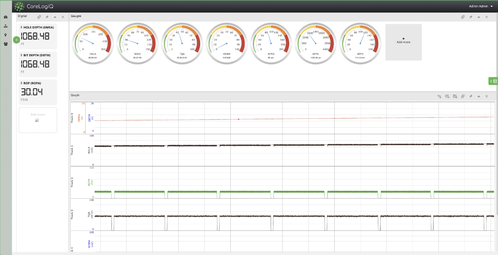Open the users group sidebar icon
498x255 pixels.
(6, 44)
